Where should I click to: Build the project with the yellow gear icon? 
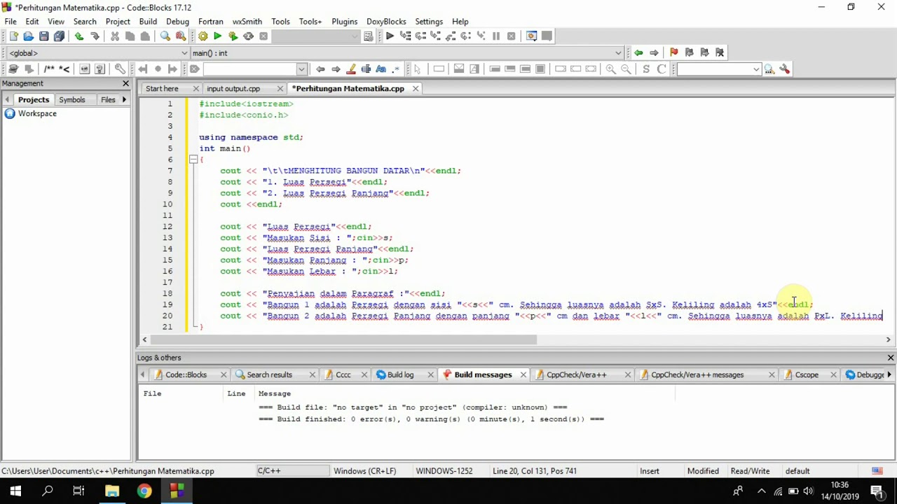click(203, 36)
